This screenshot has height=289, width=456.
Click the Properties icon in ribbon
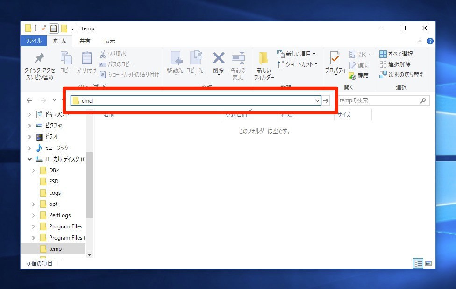[x=335, y=60]
